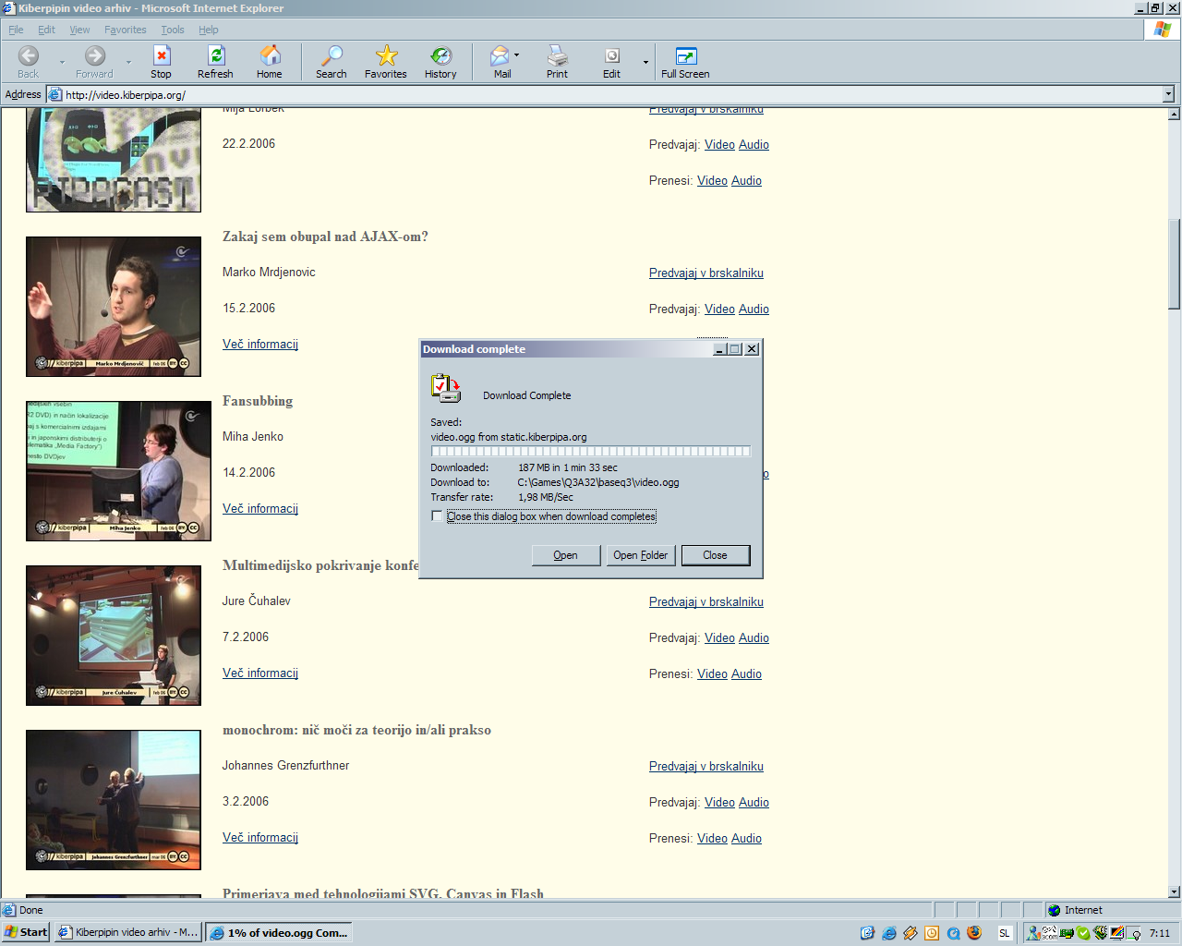This screenshot has height=946, width=1182.
Task: Click the clock icon in quick launch
Action: (x=932, y=933)
